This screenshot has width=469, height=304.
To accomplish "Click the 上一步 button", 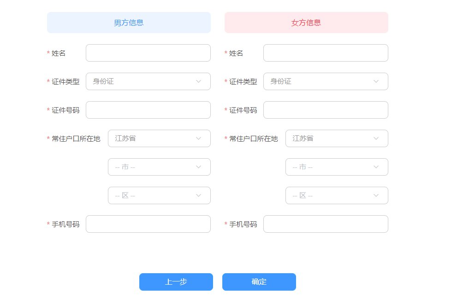I will coord(176,282).
